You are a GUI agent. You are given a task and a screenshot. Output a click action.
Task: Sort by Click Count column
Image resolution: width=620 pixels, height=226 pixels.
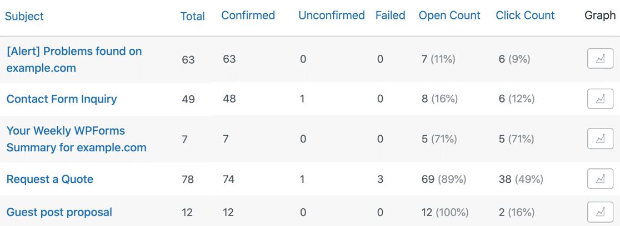pyautogui.click(x=525, y=16)
